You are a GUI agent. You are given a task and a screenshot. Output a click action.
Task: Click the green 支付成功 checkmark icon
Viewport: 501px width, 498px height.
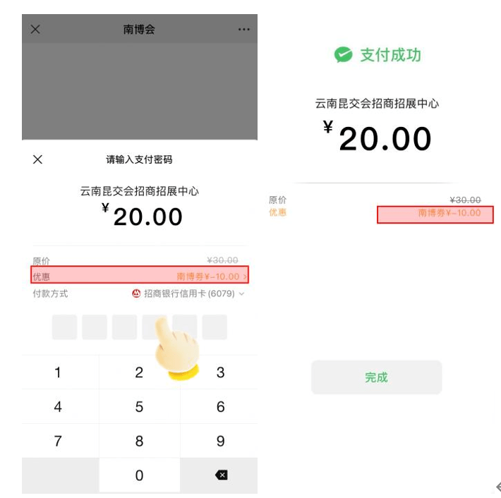[x=343, y=55]
